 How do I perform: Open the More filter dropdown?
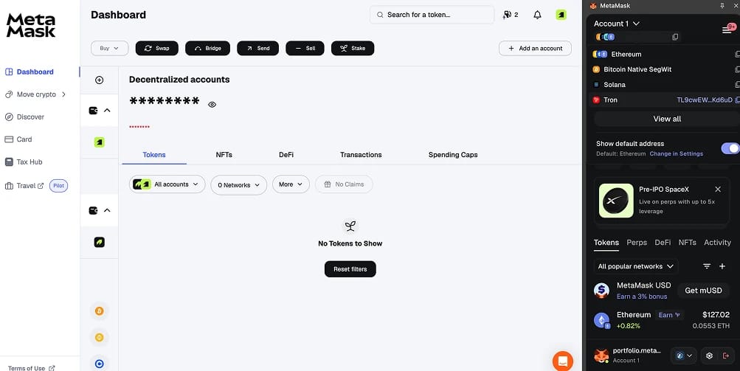(x=291, y=184)
